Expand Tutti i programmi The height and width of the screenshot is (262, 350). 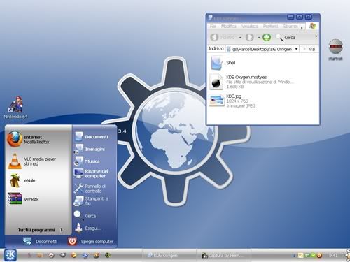point(40,230)
